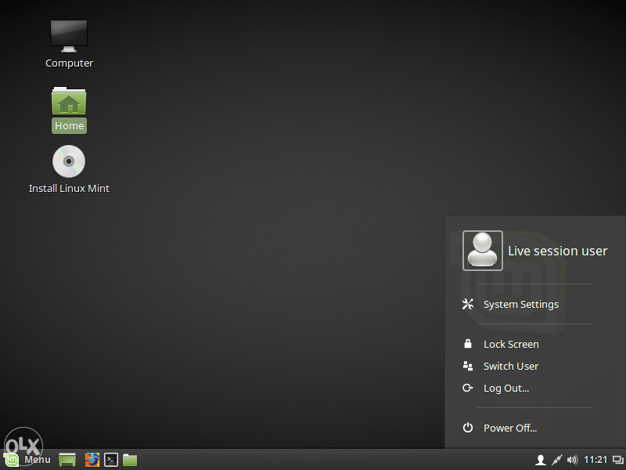This screenshot has width=626, height=470.
Task: Click the Log Out arrow icon
Action: tap(467, 388)
